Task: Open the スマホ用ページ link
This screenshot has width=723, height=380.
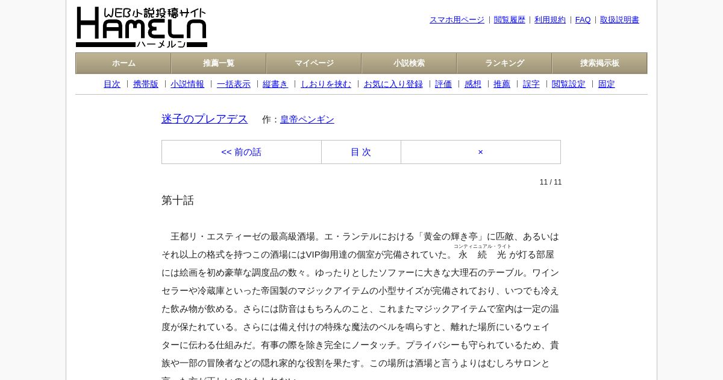Action: pos(457,20)
